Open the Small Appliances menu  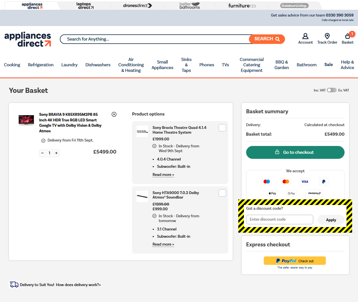[x=162, y=65]
